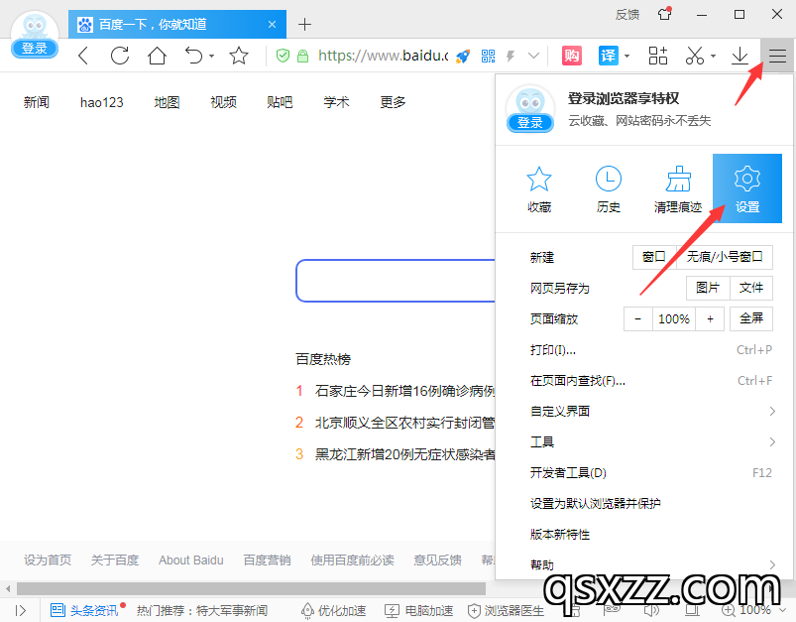Click the undo closed tab icon
This screenshot has height=622, width=796.
tap(193, 56)
